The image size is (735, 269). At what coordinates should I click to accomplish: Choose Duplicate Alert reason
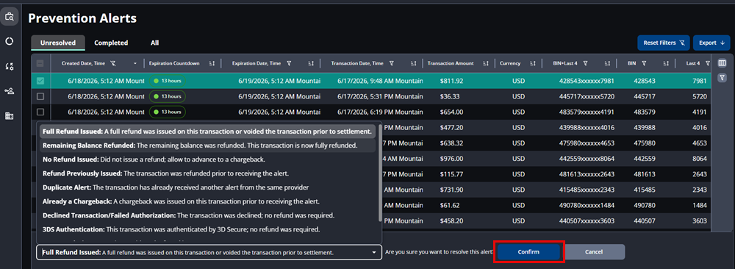pyautogui.click(x=207, y=187)
